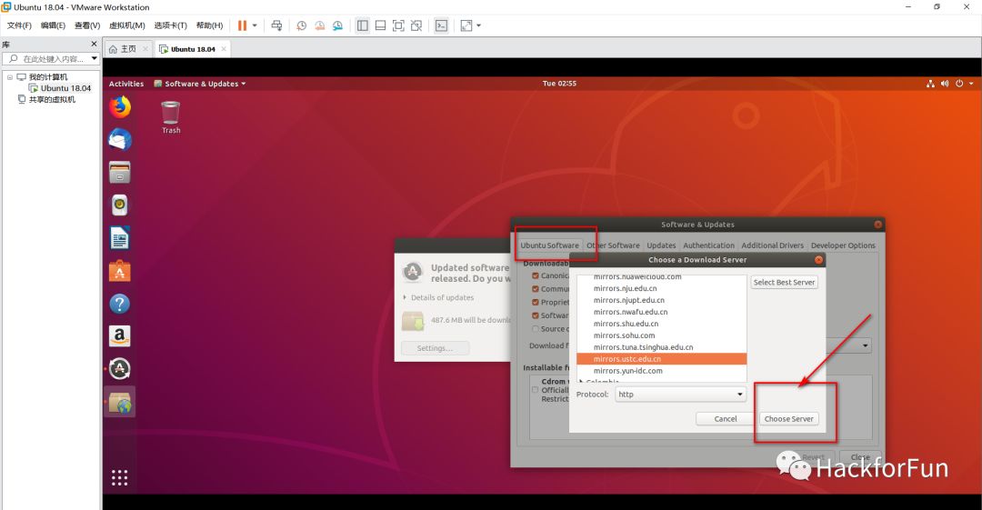This screenshot has height=510, width=982.
Task: Open the 查看(V) menu
Action: click(87, 25)
